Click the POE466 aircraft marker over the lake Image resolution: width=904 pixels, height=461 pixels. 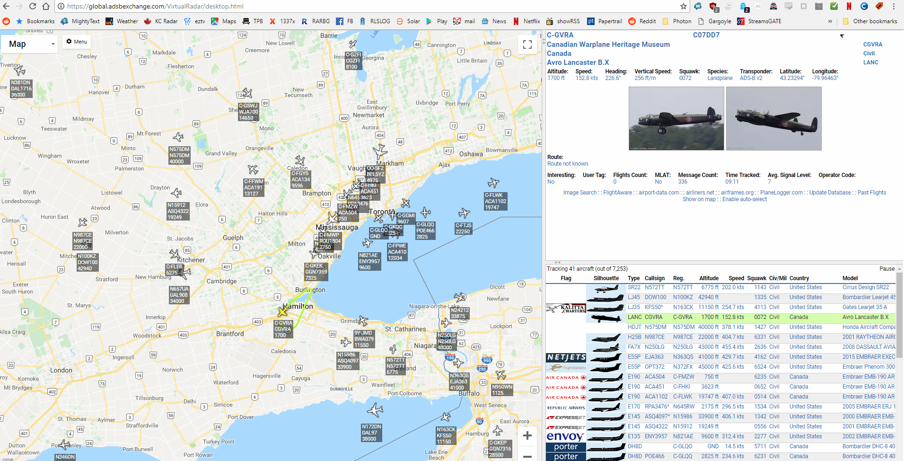425,212
